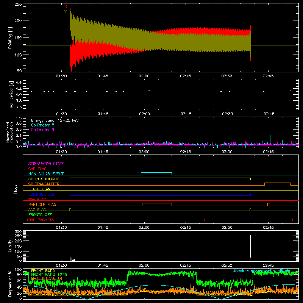Click the short PARTICLE_FLAG pulse near 02:45
This screenshot has height=303, width=303.
click(x=269, y=205)
